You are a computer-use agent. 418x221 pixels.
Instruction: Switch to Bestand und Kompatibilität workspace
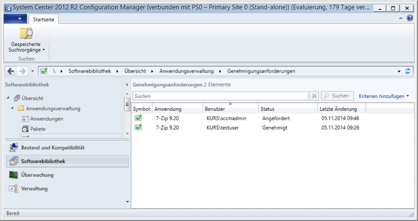click(67, 147)
